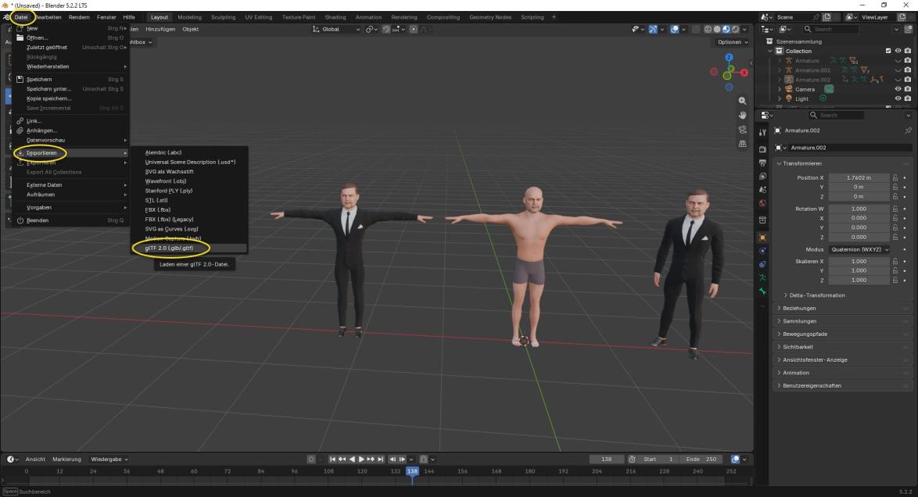Click the viewport zoom magnifier icon

742,101
